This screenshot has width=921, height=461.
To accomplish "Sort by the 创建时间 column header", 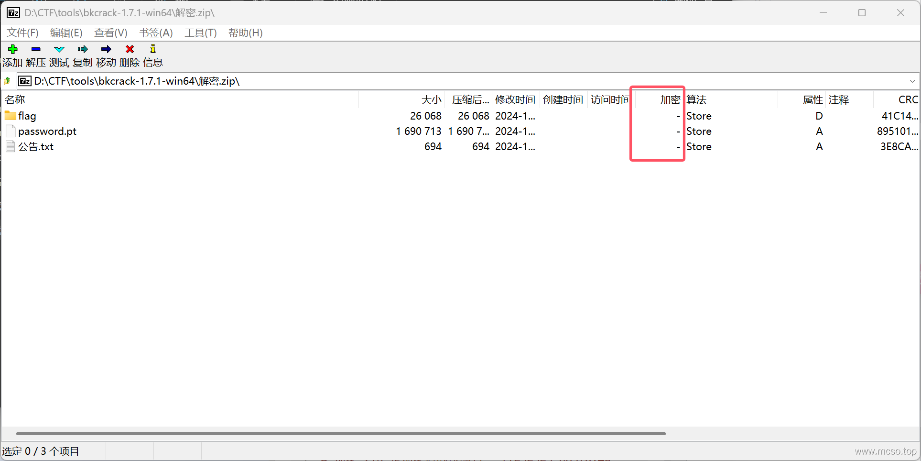I will (x=563, y=99).
